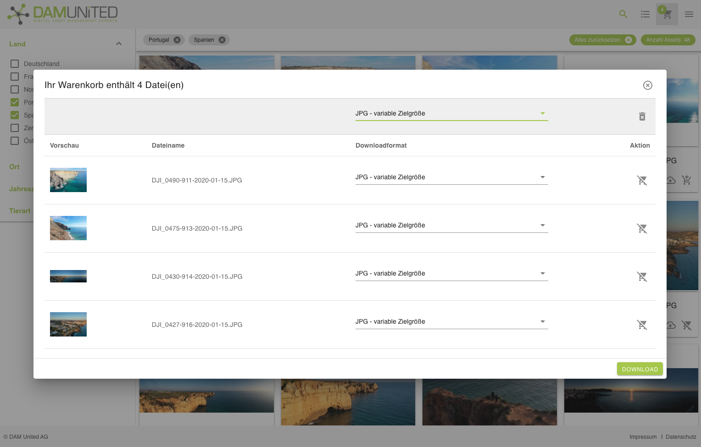Open the DJI_0430-914 panorama thumbnail
Image resolution: width=701 pixels, height=447 pixels.
pyautogui.click(x=68, y=276)
